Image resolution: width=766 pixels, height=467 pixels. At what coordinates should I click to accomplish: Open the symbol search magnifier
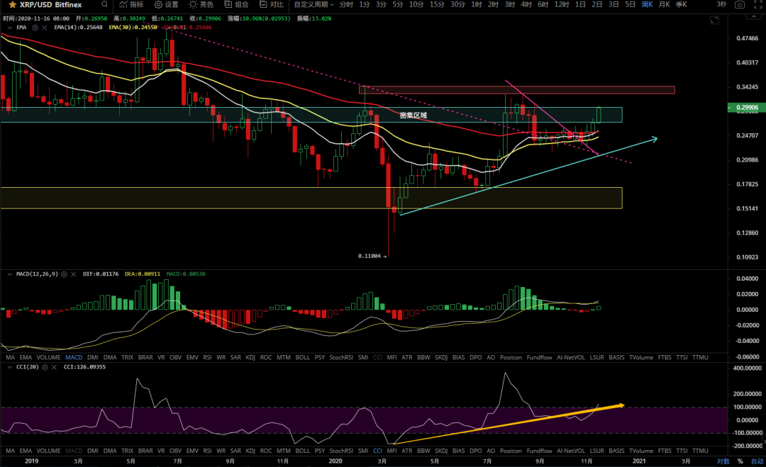(104, 4)
